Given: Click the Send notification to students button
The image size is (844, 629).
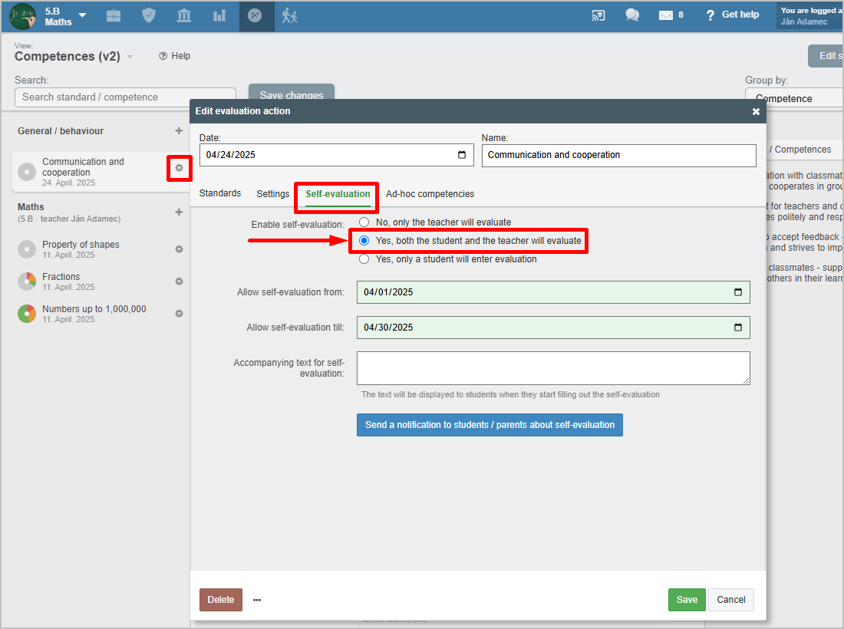Looking at the screenshot, I should pyautogui.click(x=490, y=425).
